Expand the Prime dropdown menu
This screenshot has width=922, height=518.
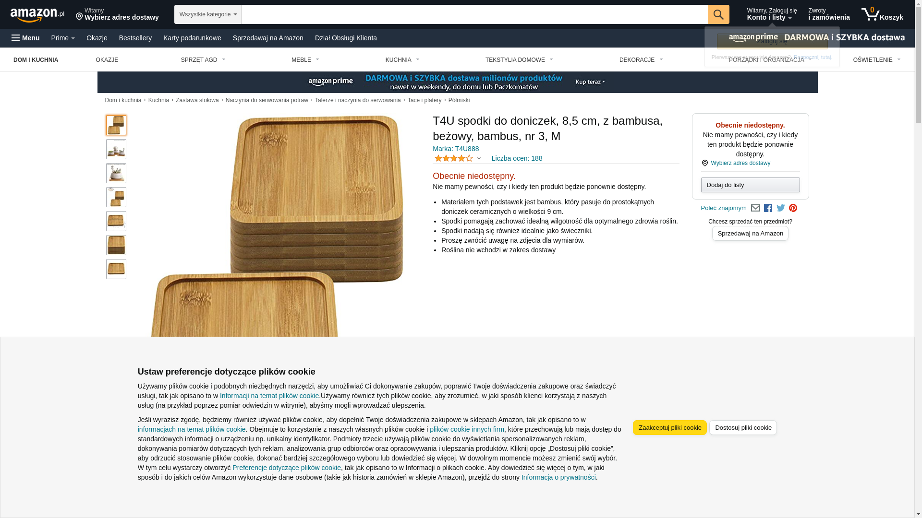pyautogui.click(x=63, y=38)
